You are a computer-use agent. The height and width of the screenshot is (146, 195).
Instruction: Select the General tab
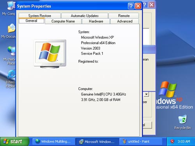(x=32, y=21)
